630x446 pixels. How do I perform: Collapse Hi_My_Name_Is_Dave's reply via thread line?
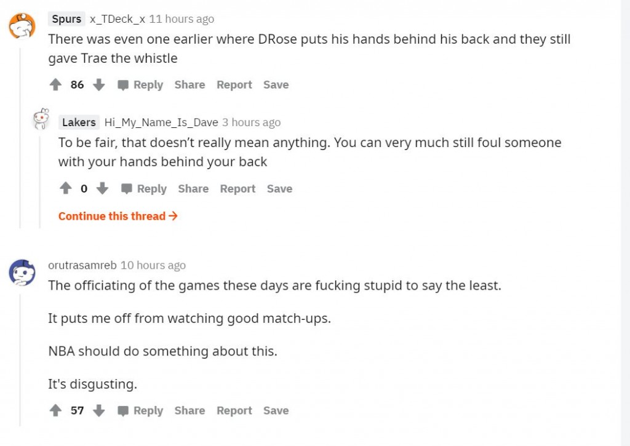coord(41,178)
